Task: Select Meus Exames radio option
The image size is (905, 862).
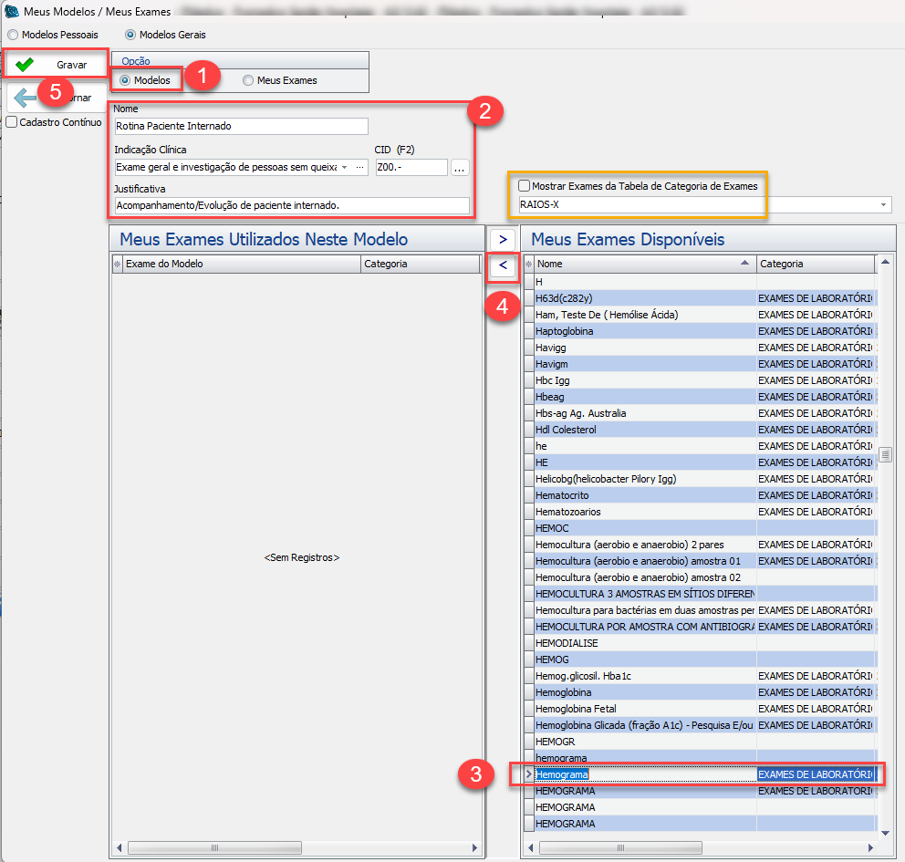Action: tap(248, 80)
